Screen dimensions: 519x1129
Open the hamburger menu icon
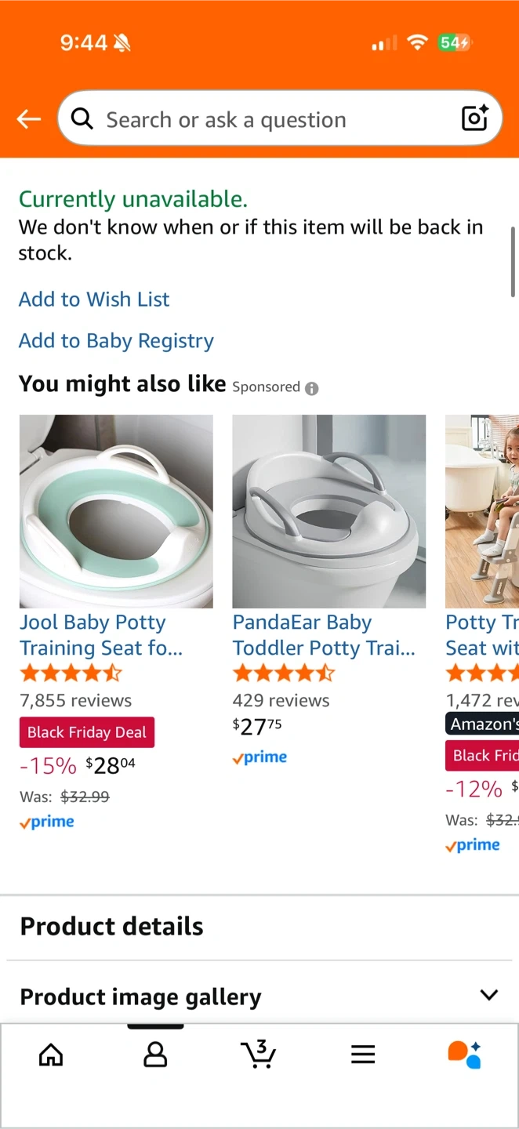tap(363, 1055)
